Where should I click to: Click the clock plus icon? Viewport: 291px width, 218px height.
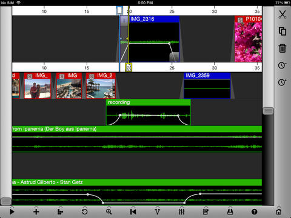(x=282, y=82)
